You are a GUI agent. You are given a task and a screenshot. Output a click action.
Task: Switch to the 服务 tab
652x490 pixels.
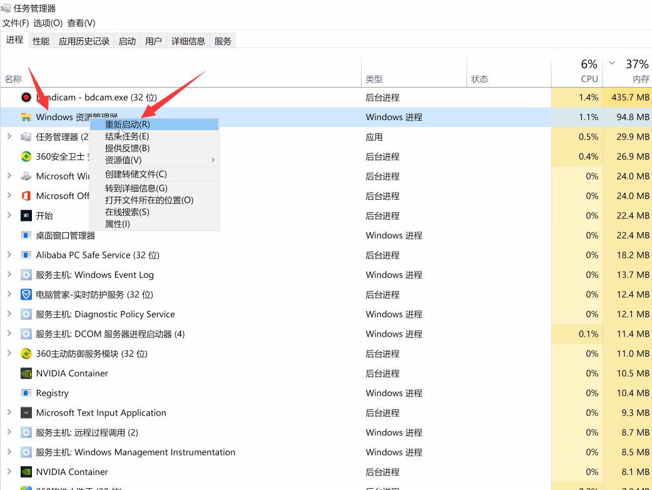223,41
